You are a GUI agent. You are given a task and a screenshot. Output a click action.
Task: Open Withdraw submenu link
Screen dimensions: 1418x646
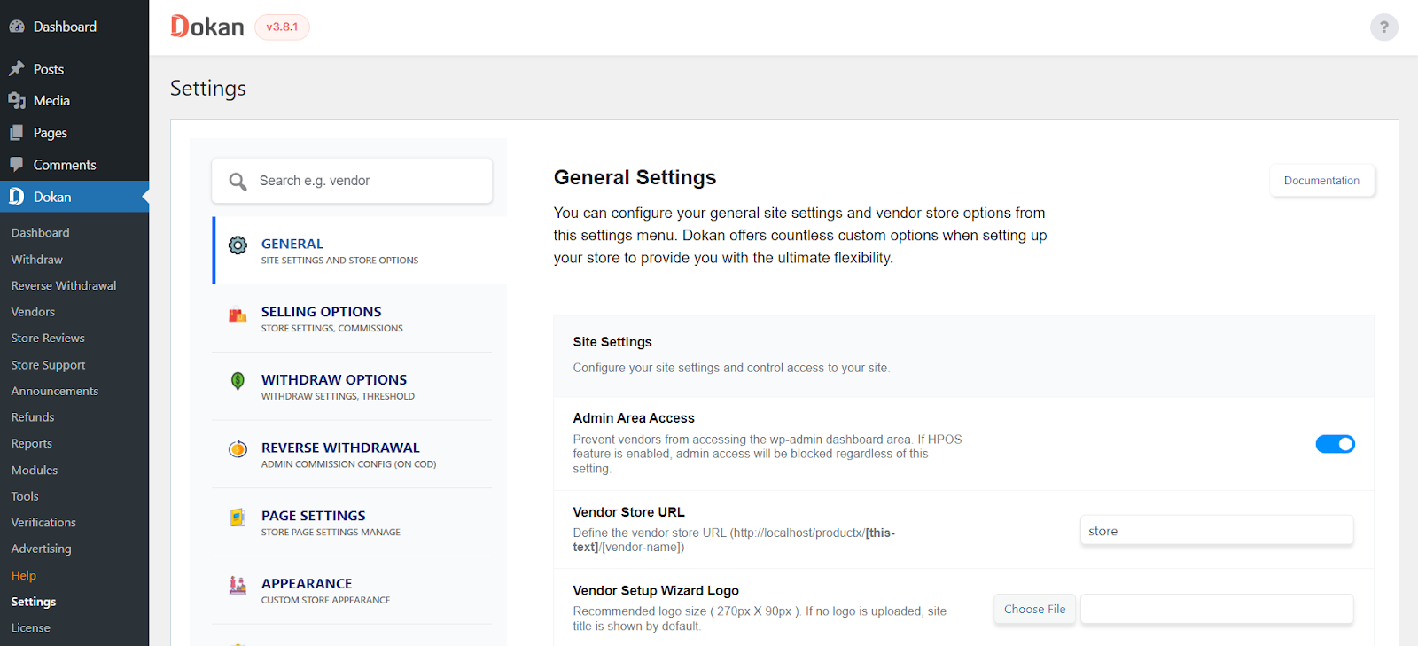pos(36,260)
